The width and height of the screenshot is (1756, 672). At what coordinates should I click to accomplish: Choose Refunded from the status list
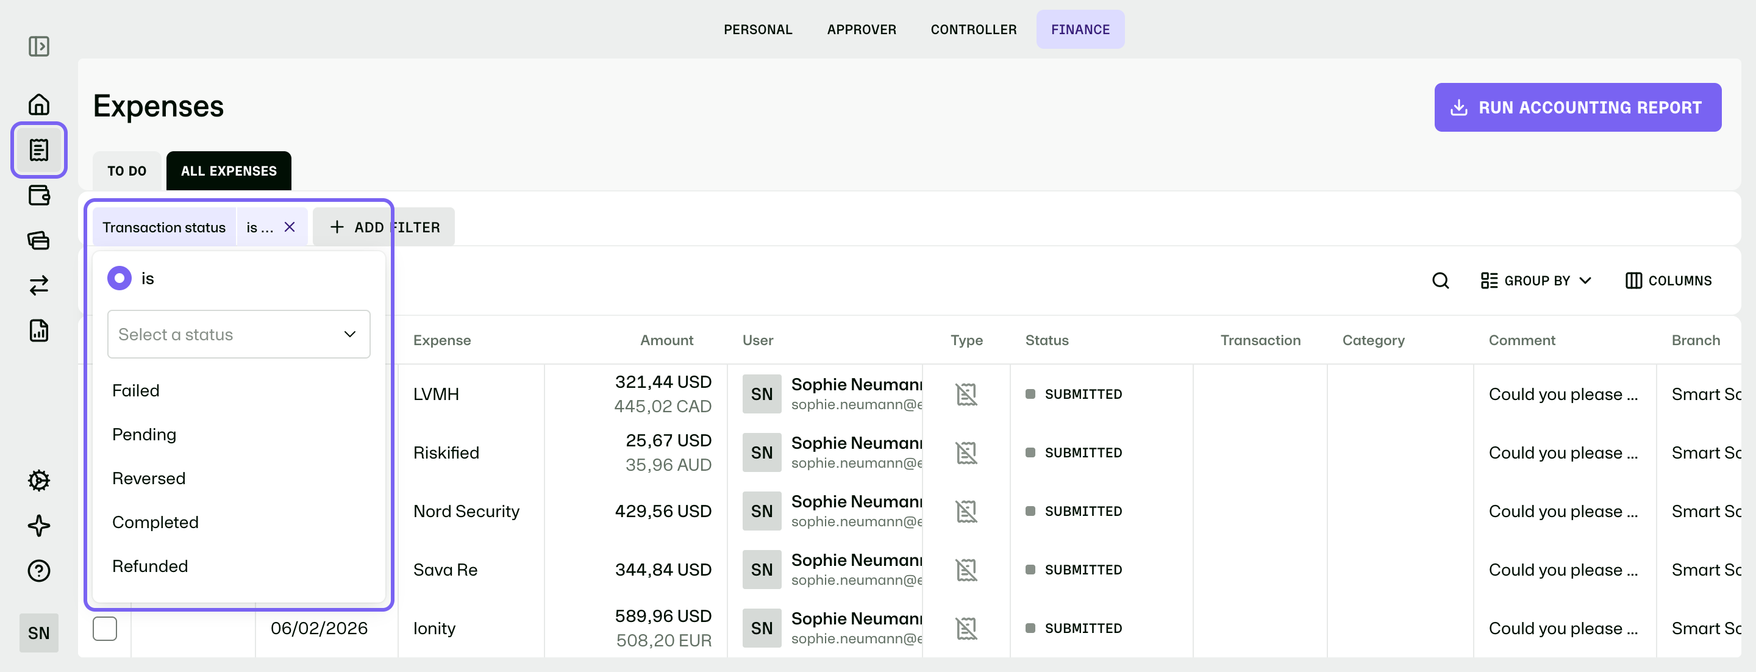(x=150, y=567)
